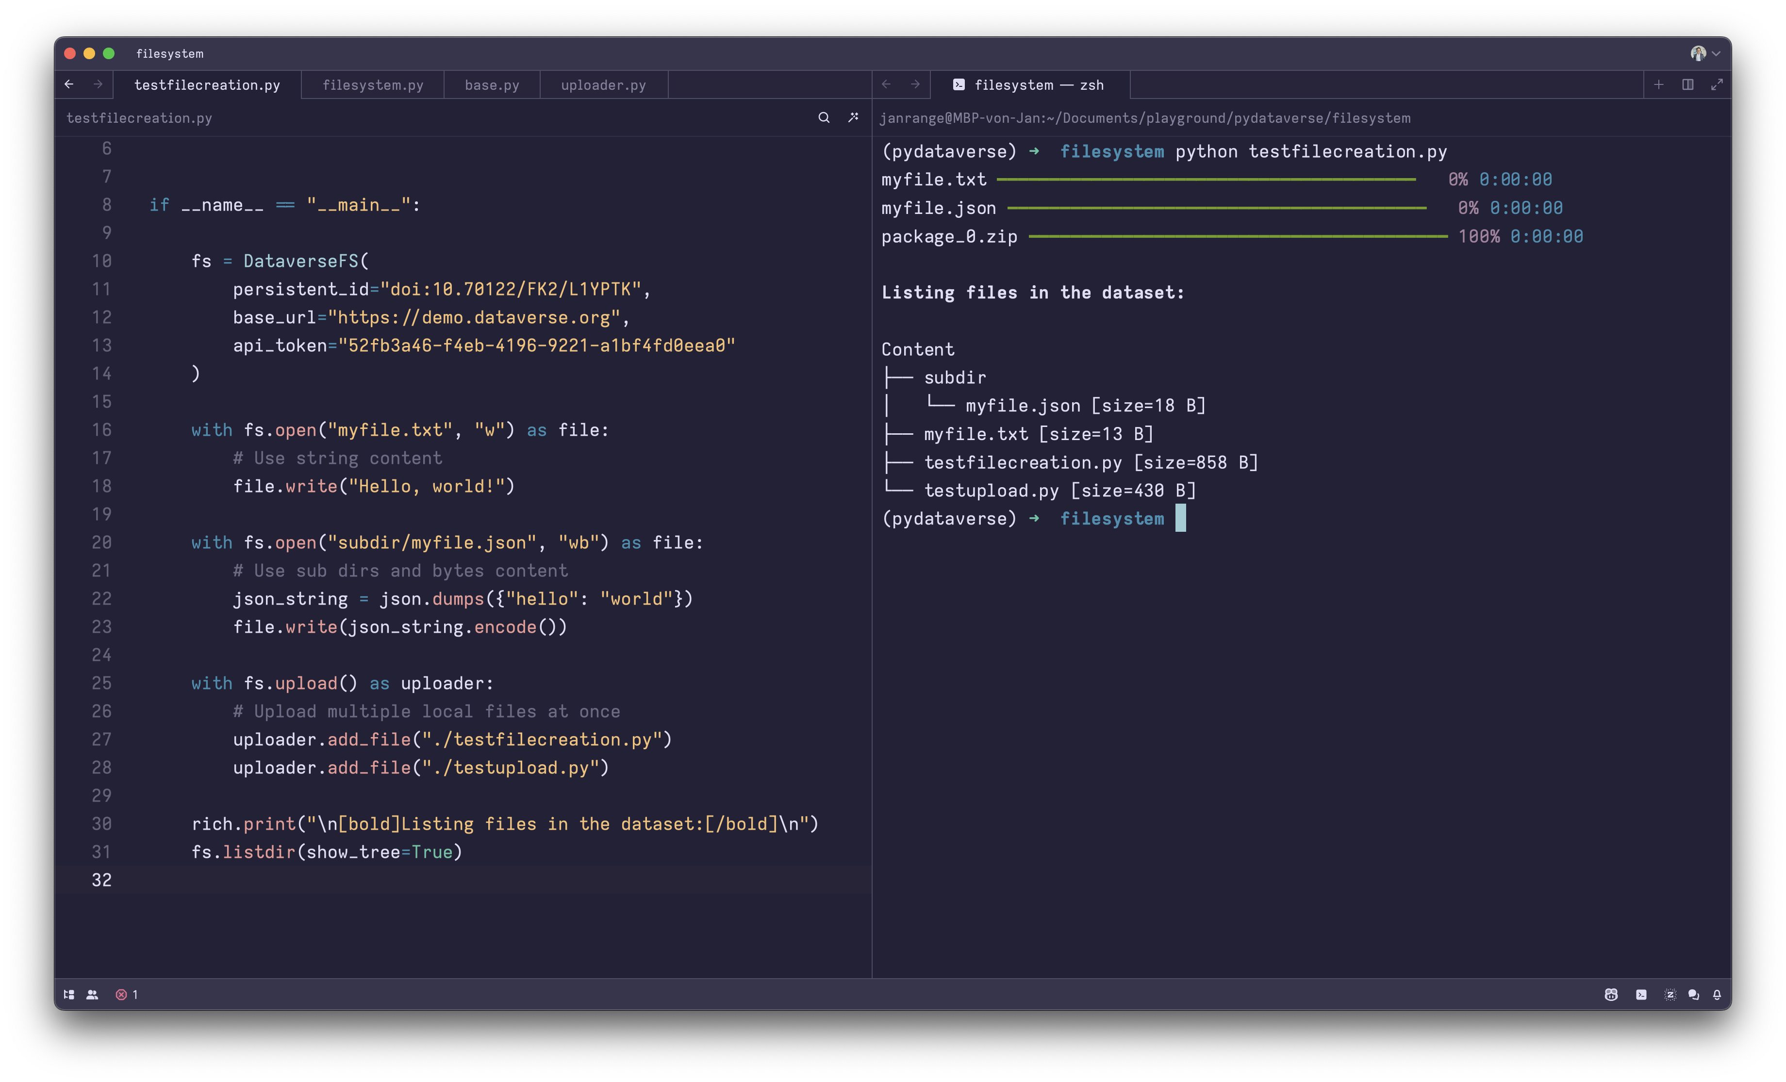Open inline assist magic wand icon

(x=853, y=117)
